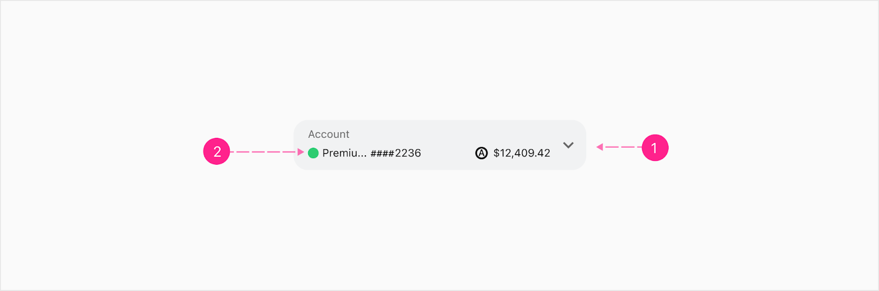Click the last four digits 2236
Viewport: 879px width, 291px height.
[x=408, y=153]
